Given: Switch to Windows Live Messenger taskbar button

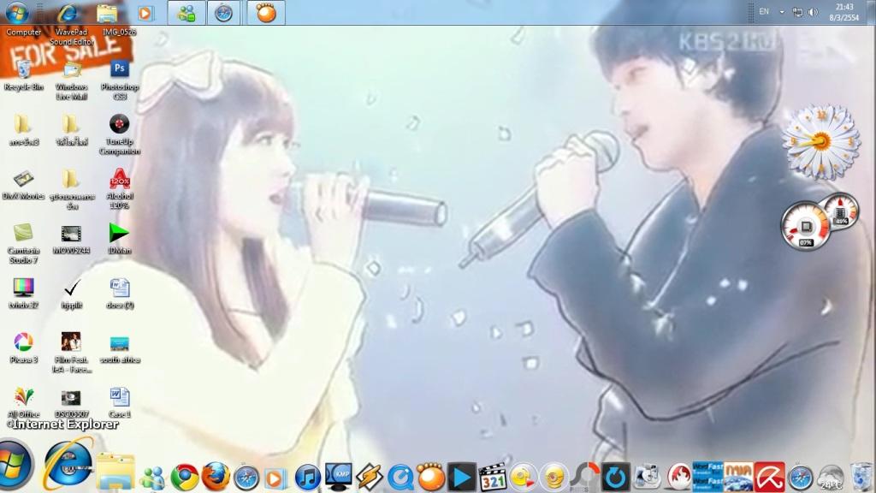Looking at the screenshot, I should coord(186,13).
